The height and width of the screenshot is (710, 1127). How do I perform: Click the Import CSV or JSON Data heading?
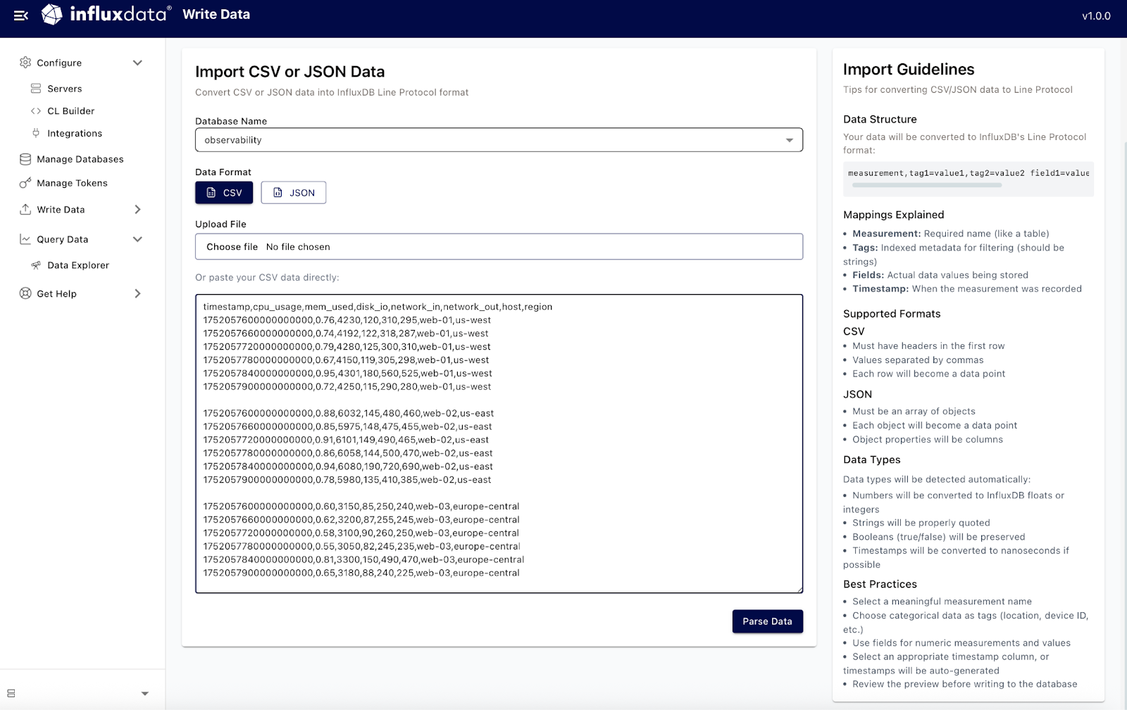(x=289, y=72)
